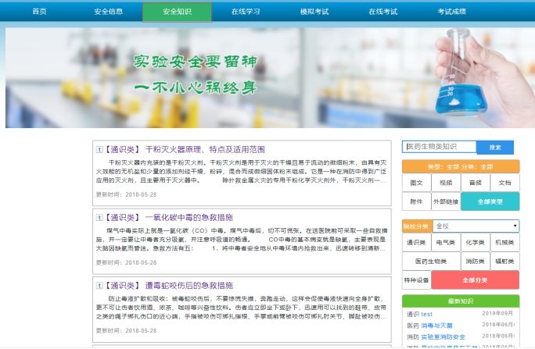This screenshot has width=535, height=349.
Task: Click the text icon beside 遭毒蛇咬伤 article
Action: pos(99,286)
